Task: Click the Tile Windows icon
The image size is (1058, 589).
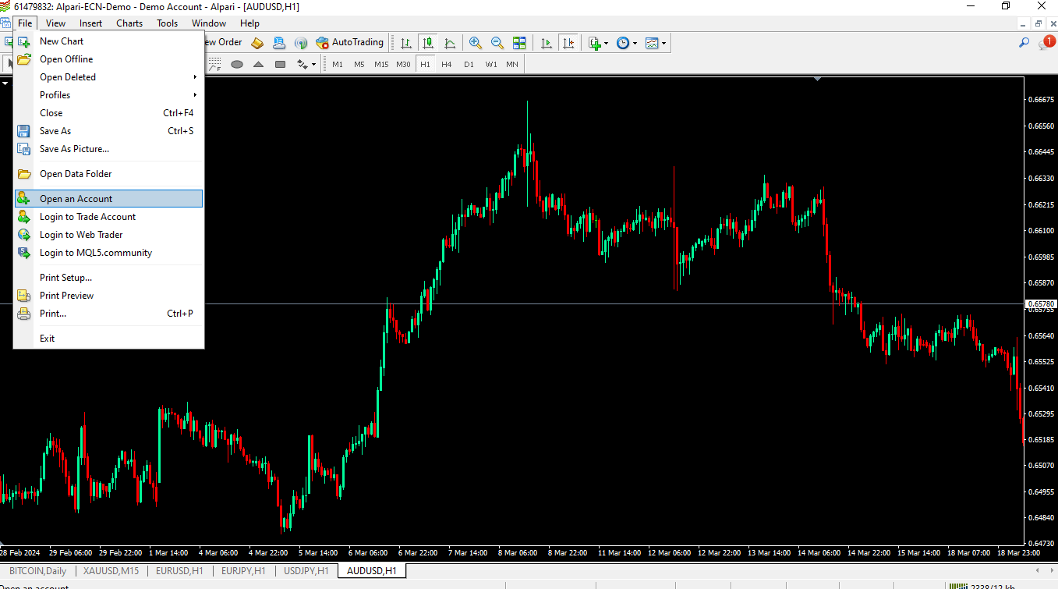Action: 519,43
